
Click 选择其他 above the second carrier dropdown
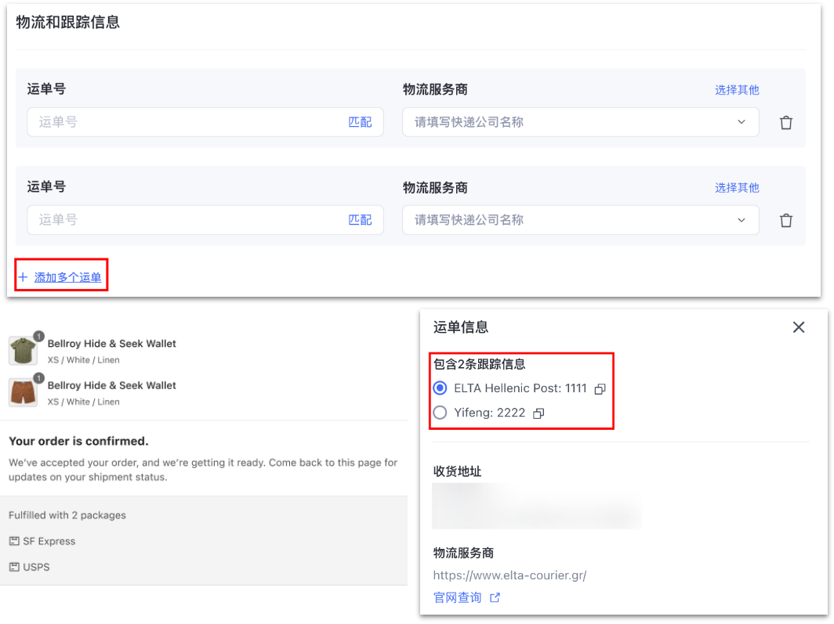coord(737,188)
